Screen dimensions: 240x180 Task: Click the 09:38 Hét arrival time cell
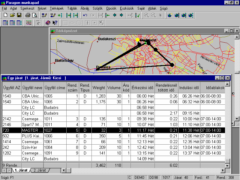(x=142, y=119)
